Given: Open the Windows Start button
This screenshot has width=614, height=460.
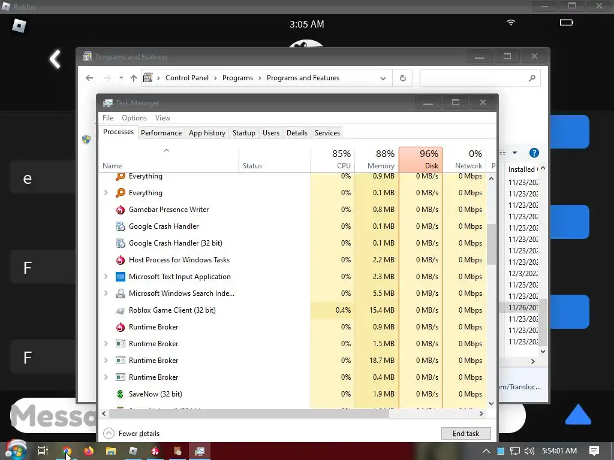Looking at the screenshot, I should click(x=16, y=450).
